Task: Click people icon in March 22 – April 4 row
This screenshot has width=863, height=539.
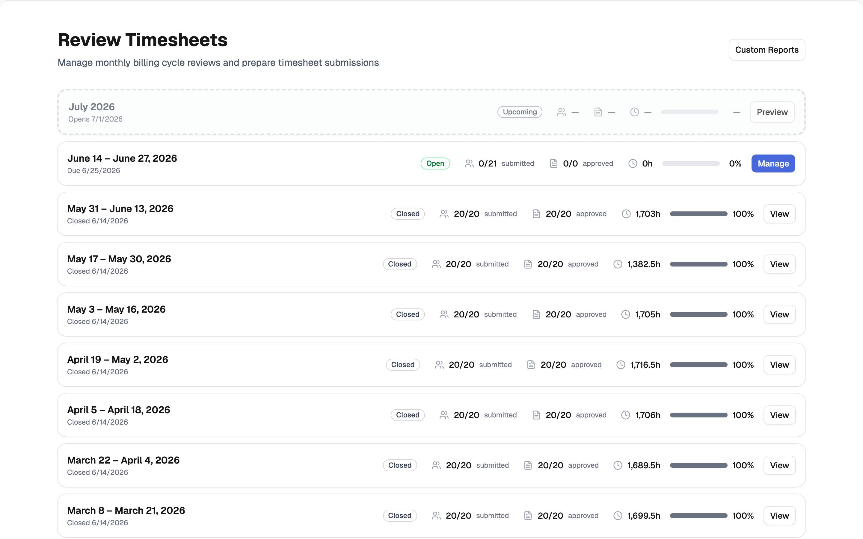Action: [x=436, y=465]
